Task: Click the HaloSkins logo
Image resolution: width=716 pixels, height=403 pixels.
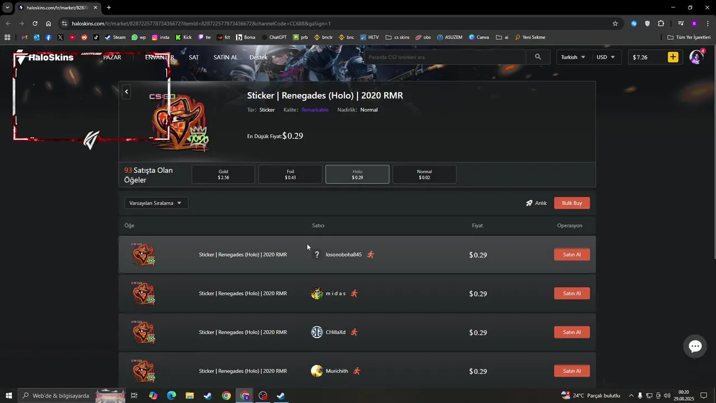Action: pos(44,57)
